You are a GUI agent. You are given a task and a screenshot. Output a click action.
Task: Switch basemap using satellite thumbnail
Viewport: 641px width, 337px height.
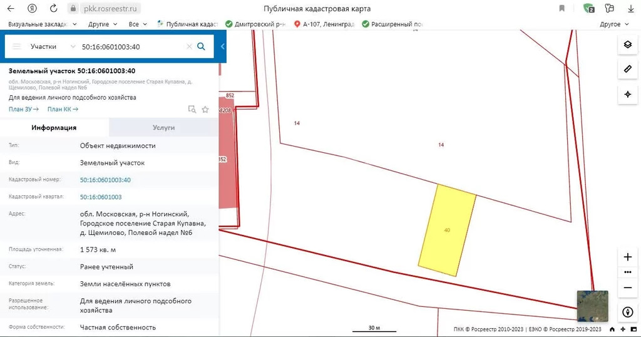pos(592,306)
